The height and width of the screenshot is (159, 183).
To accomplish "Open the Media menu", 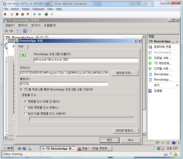I will coord(26,9).
